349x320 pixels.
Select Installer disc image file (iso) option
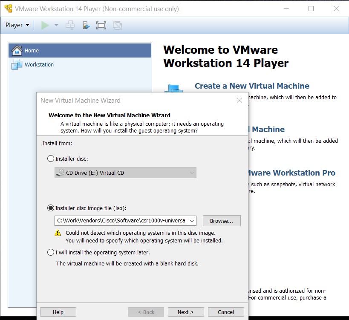tap(51, 208)
